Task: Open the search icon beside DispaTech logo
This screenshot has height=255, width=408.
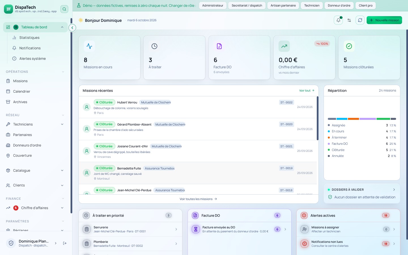Action: 64,9
